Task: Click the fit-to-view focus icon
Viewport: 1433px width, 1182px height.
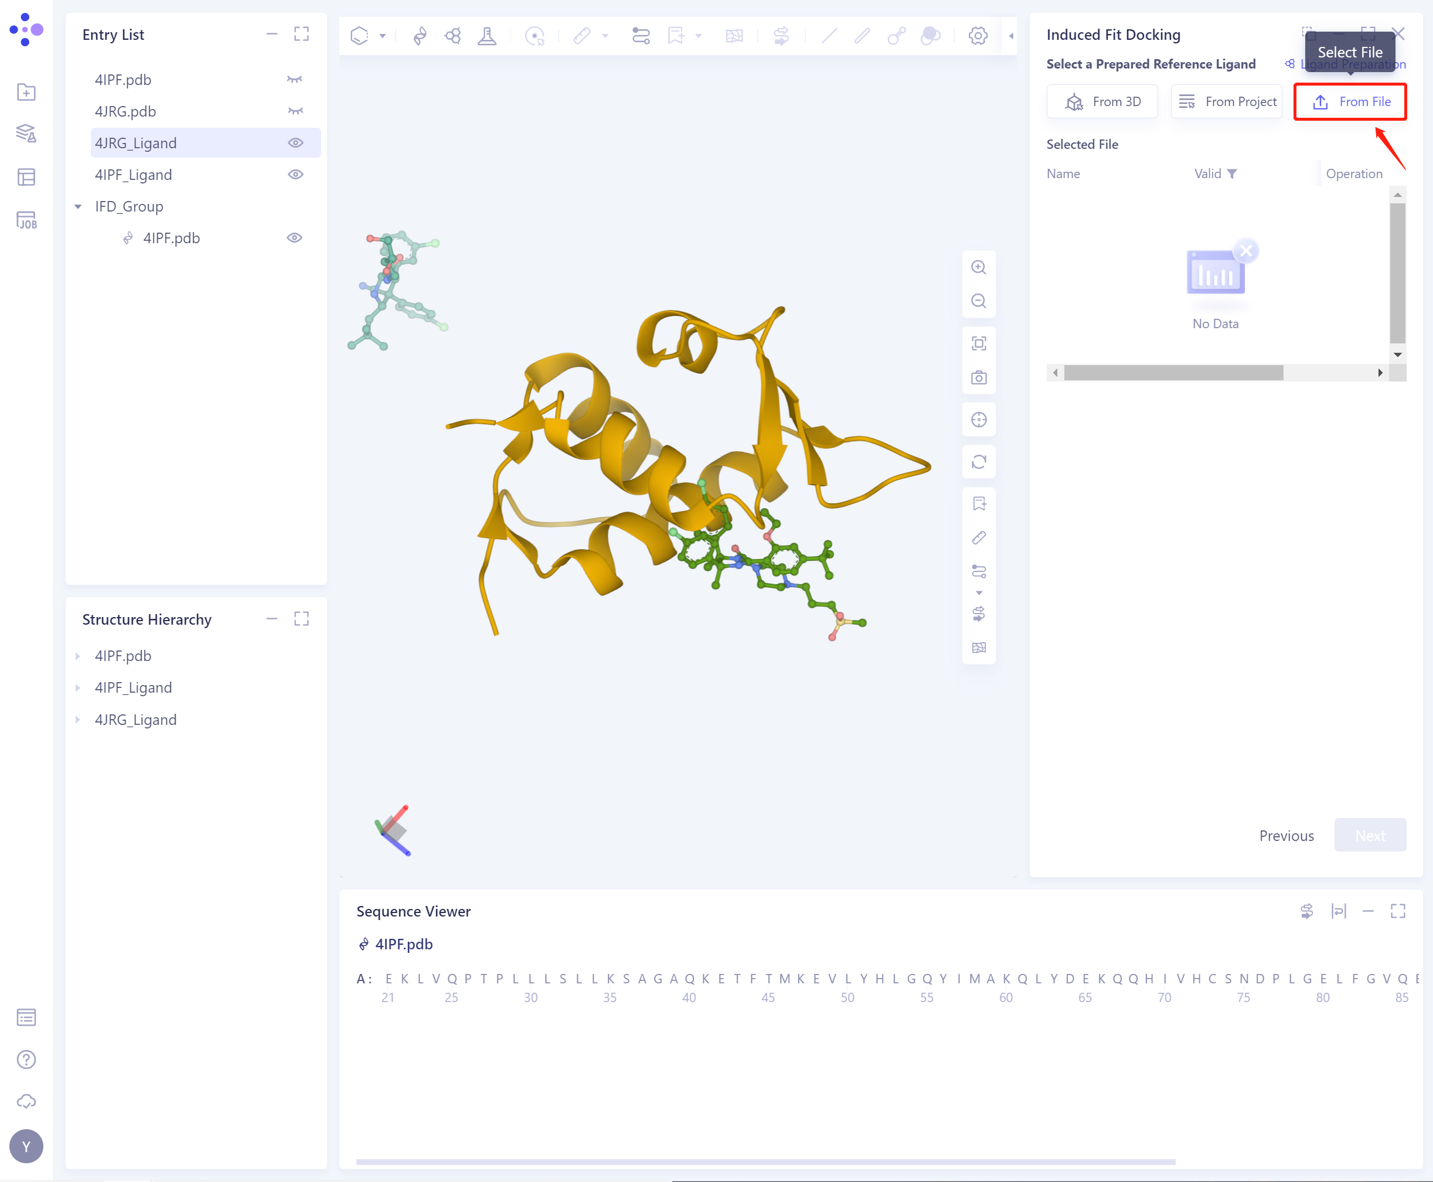Action: (978, 344)
